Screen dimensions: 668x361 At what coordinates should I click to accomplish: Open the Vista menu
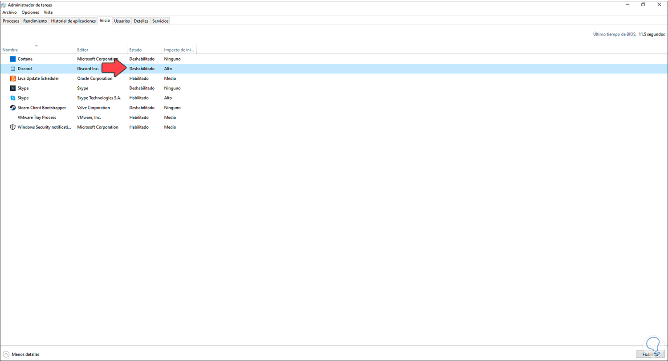[48, 12]
